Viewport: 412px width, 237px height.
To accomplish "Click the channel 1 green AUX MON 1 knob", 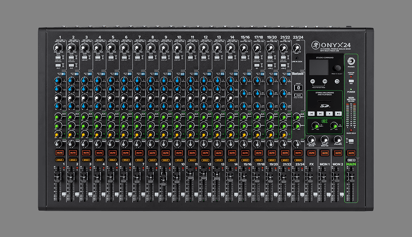I will click(x=58, y=116).
